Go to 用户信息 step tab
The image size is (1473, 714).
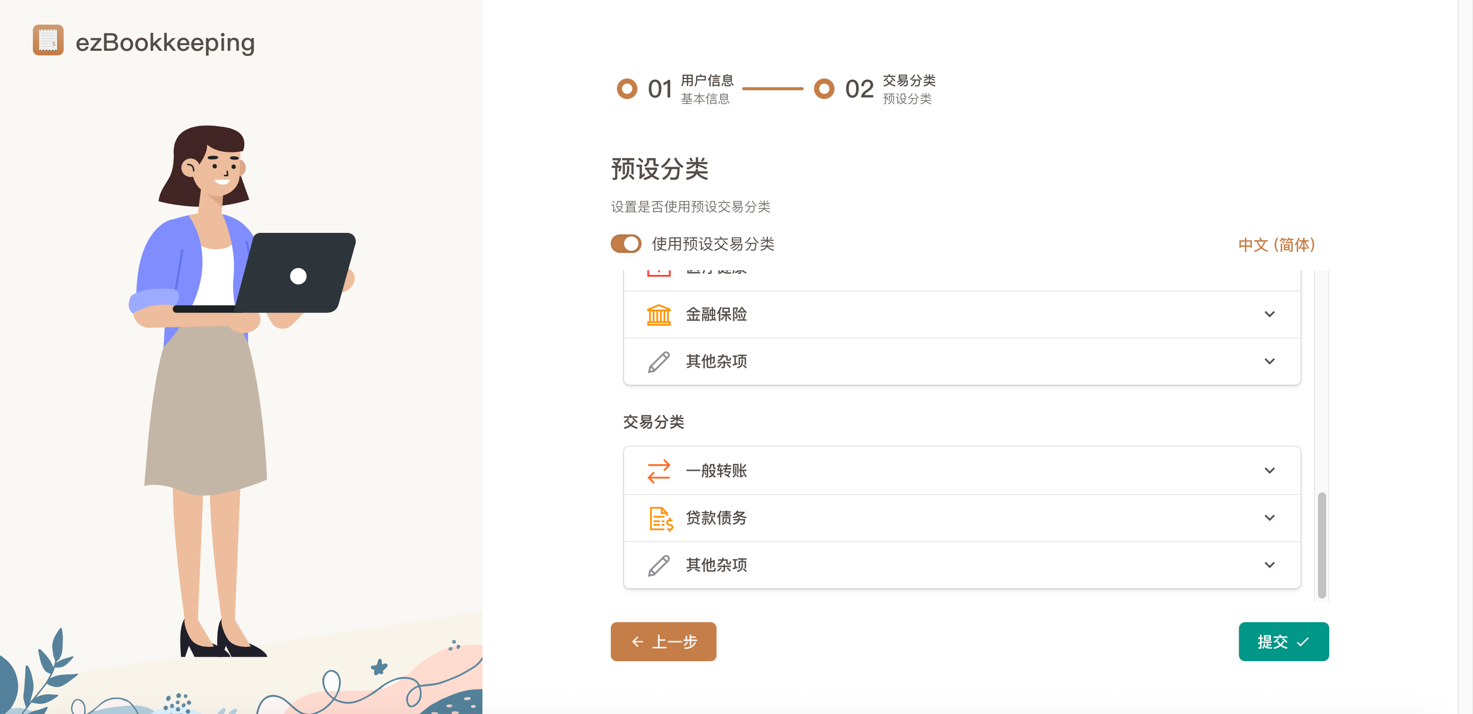[x=706, y=81]
